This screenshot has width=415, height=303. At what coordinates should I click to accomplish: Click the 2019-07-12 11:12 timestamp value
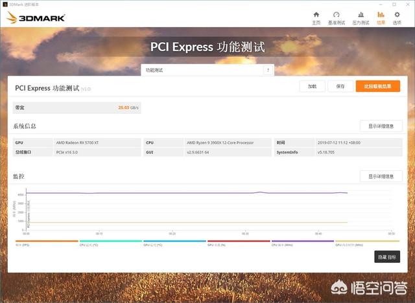(338, 142)
